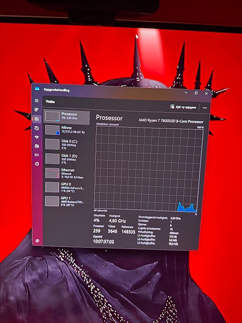Viewport: 242px width, 323px height.
Task: Select Disk 0 (C:) entry
Action: tap(67, 144)
